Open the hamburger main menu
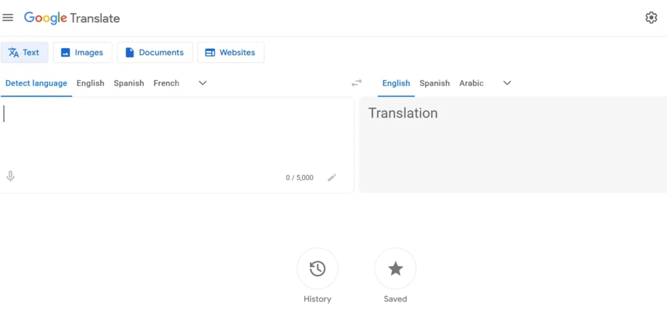Viewport: 667px width, 334px height. click(8, 18)
